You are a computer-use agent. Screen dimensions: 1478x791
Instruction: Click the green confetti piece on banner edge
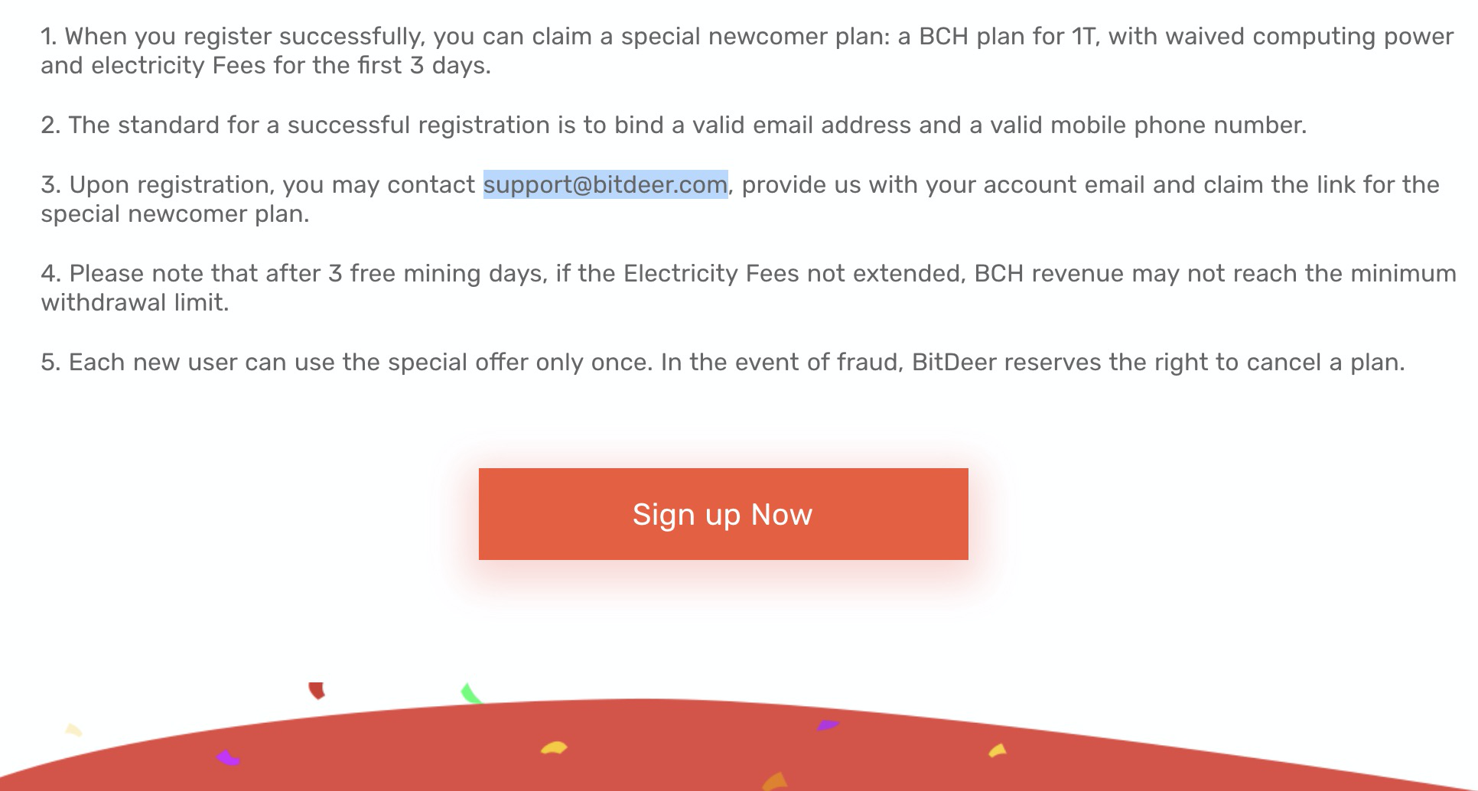point(470,694)
